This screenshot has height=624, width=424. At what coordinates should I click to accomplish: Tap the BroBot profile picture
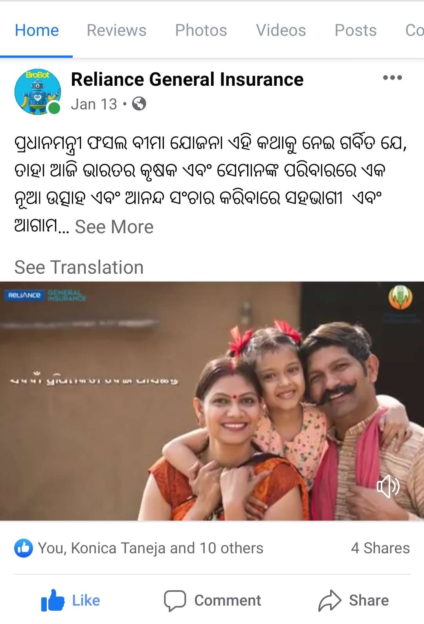pos(38,92)
